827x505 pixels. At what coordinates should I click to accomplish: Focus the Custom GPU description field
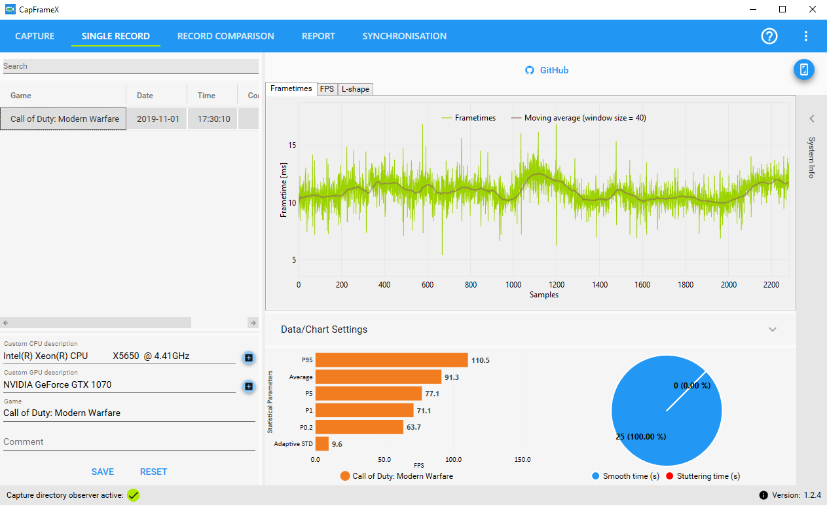pyautogui.click(x=119, y=385)
